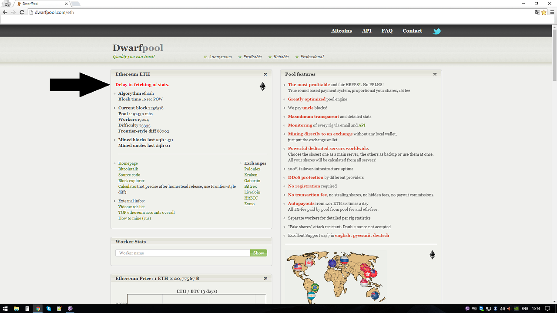This screenshot has width=557, height=313.
Task: Select the Argentina flag server on the map
Action: click(x=311, y=296)
